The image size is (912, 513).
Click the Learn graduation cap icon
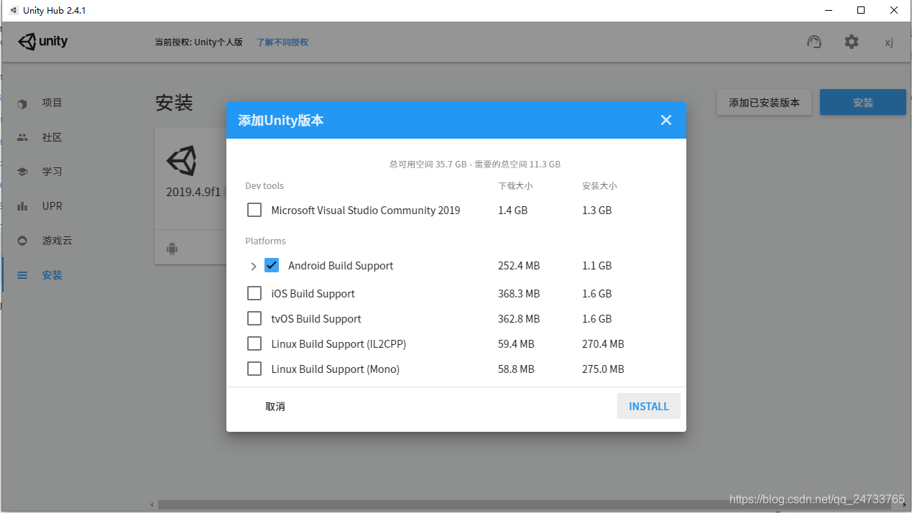point(22,172)
